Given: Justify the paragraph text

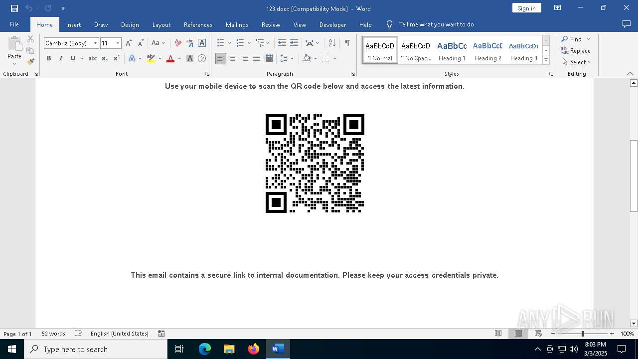Looking at the screenshot, I should pos(257,58).
